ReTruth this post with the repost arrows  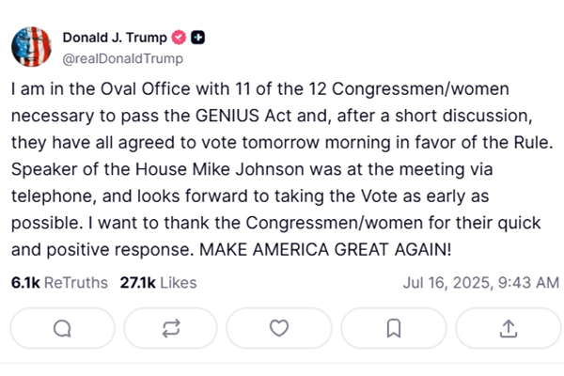pyautogui.click(x=171, y=328)
